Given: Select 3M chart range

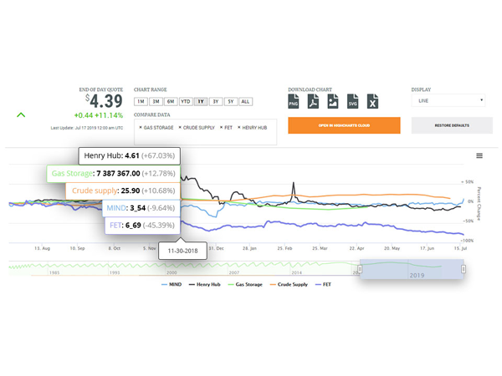Looking at the screenshot, I should (156, 102).
